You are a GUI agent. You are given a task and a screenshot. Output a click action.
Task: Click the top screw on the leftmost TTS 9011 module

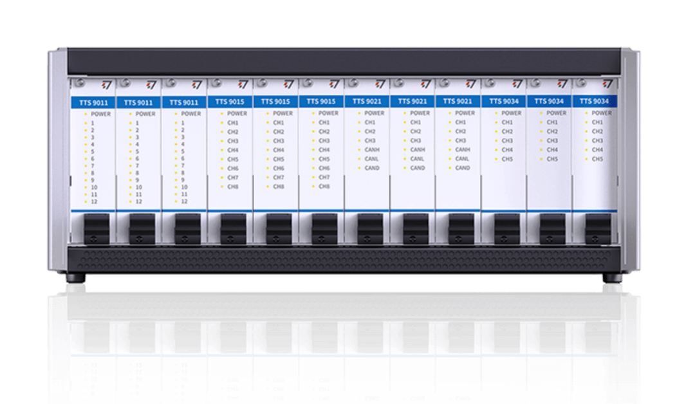(x=80, y=83)
